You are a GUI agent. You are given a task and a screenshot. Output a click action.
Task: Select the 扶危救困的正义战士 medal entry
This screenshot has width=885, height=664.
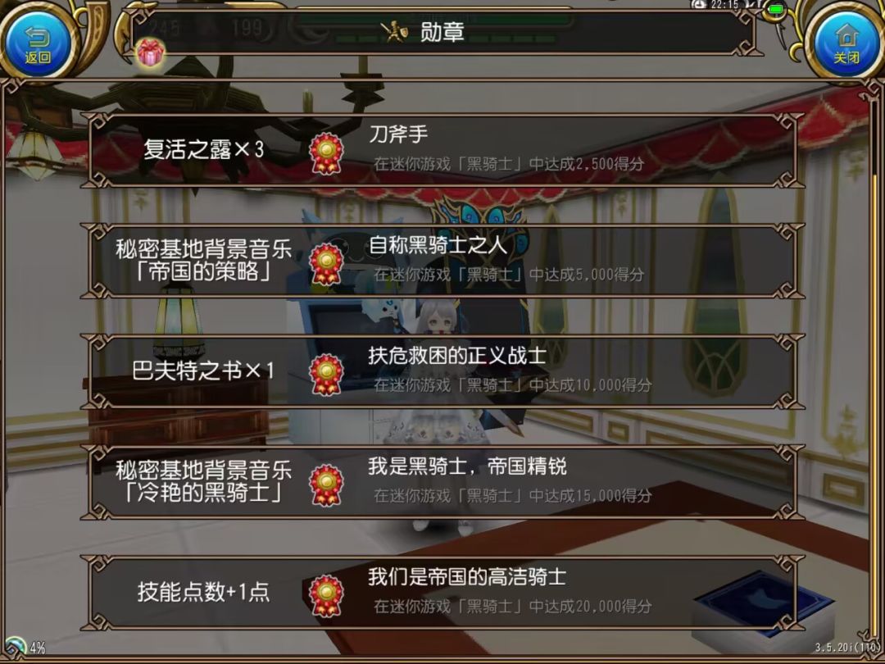[x=443, y=371]
